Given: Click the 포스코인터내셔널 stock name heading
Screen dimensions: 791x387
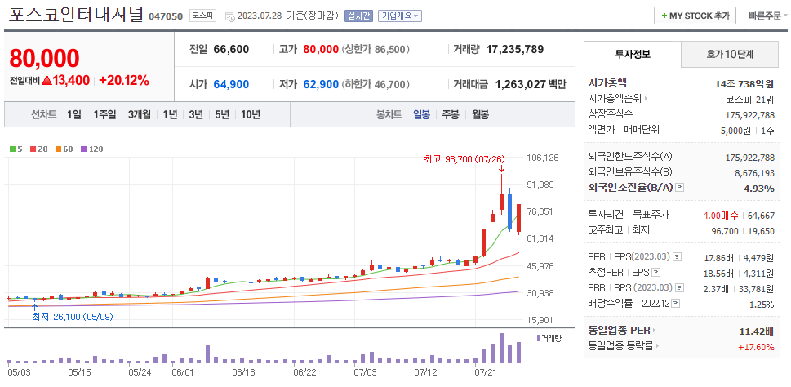Looking at the screenshot, I should point(76,16).
